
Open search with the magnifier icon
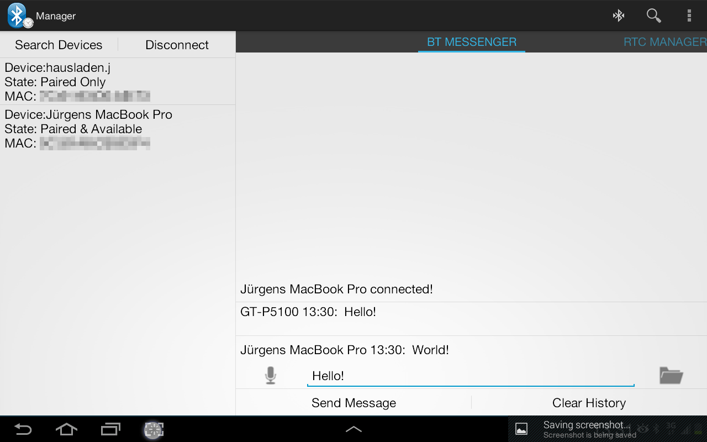click(x=654, y=15)
